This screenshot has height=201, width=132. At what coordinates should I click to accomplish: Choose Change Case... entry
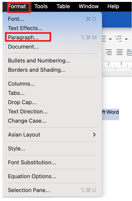52,121
